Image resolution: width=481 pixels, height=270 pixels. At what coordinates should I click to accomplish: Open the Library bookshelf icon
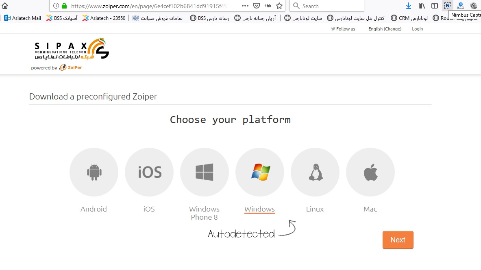(x=422, y=6)
